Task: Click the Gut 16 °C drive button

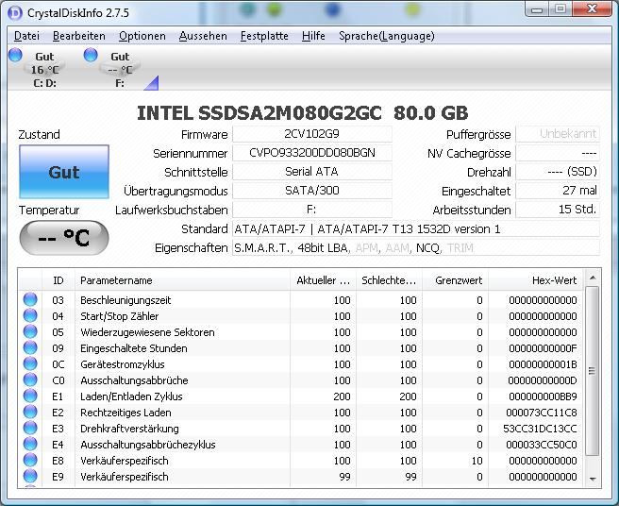Action: pyautogui.click(x=44, y=69)
